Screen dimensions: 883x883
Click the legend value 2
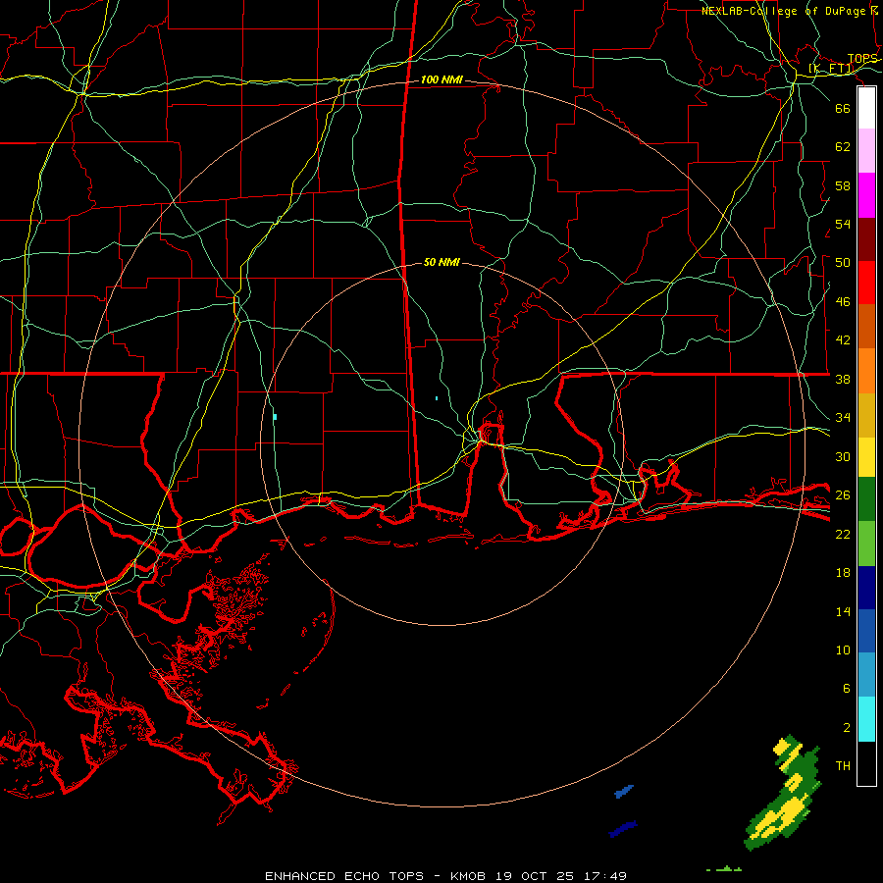[846, 728]
